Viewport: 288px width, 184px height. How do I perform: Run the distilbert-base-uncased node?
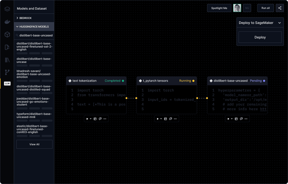[228, 119]
